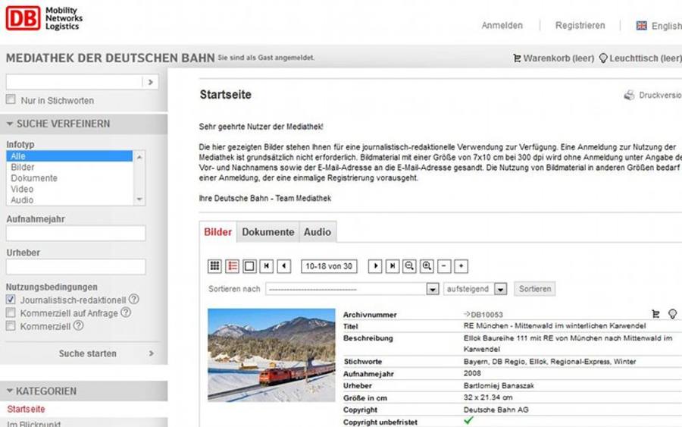Image resolution: width=682 pixels, height=427 pixels.
Task: Open the Warenkorb shopping cart
Action: (x=553, y=58)
